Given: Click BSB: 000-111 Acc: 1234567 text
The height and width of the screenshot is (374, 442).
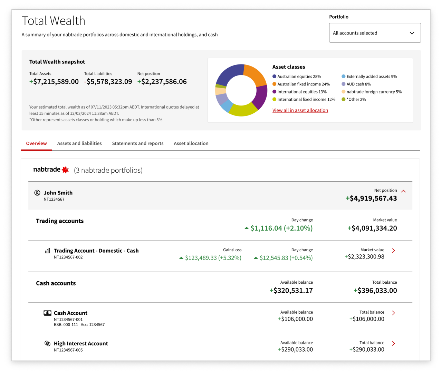Looking at the screenshot, I should click(x=79, y=325).
